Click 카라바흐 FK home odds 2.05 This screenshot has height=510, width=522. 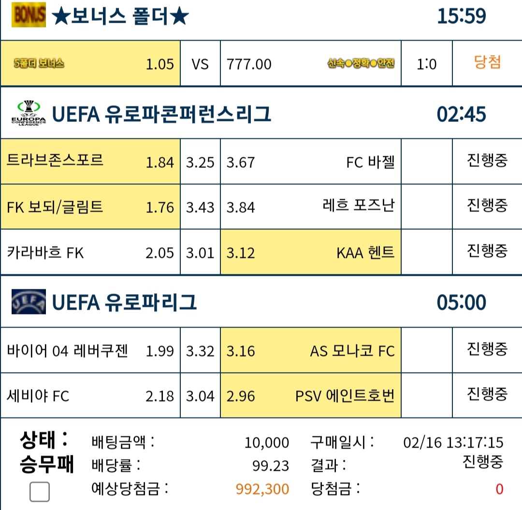point(90,252)
